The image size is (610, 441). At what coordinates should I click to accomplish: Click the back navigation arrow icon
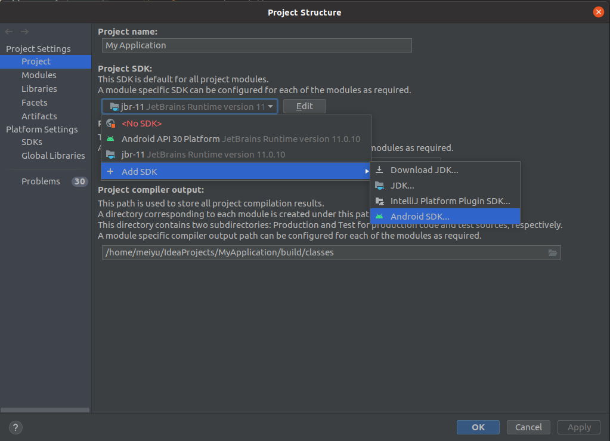point(10,32)
